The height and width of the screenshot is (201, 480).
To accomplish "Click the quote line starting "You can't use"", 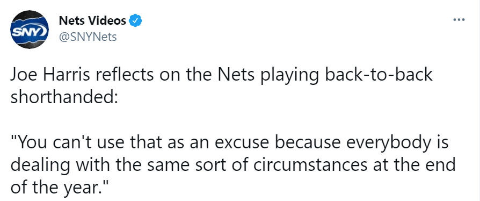I will pos(229,142).
